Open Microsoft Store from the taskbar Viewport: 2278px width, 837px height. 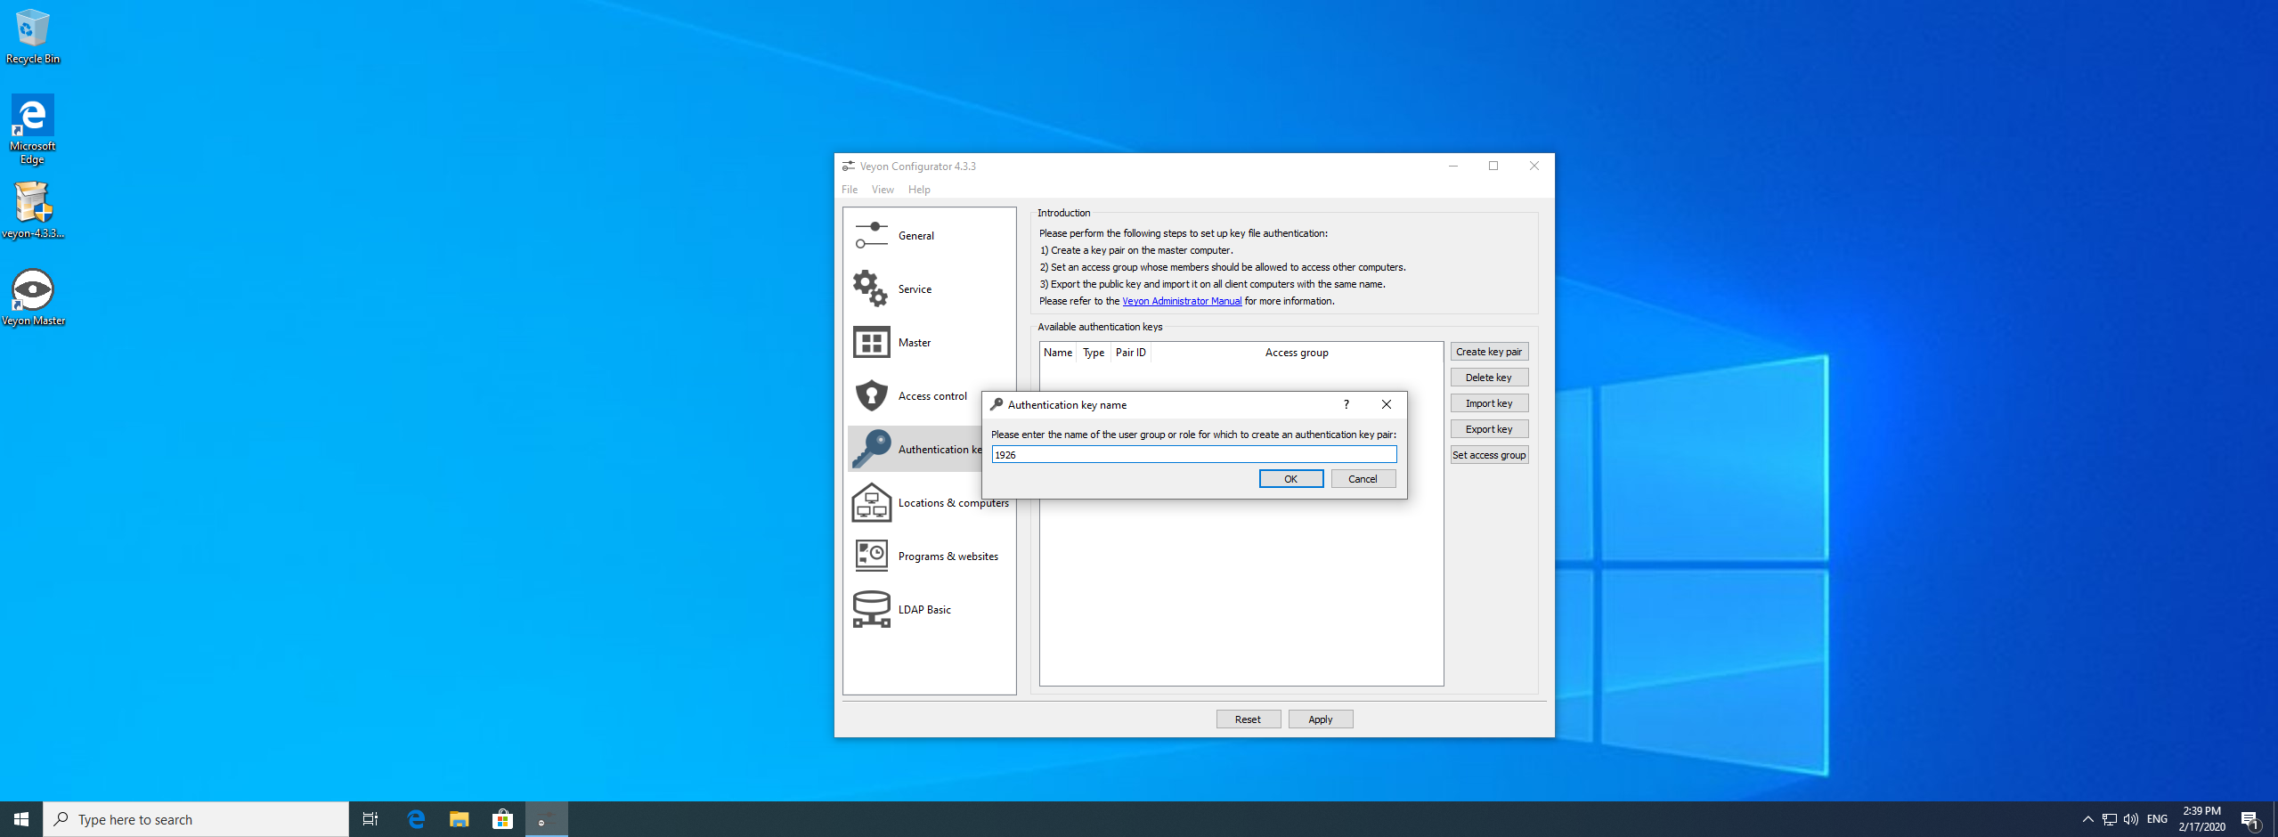503,819
